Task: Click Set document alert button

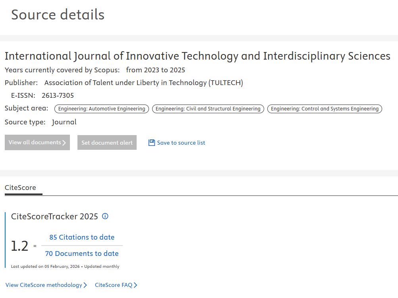Action: (x=107, y=143)
